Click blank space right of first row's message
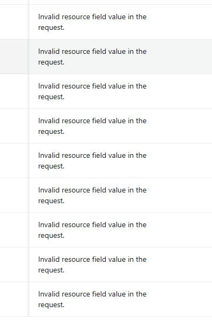 [179, 22]
